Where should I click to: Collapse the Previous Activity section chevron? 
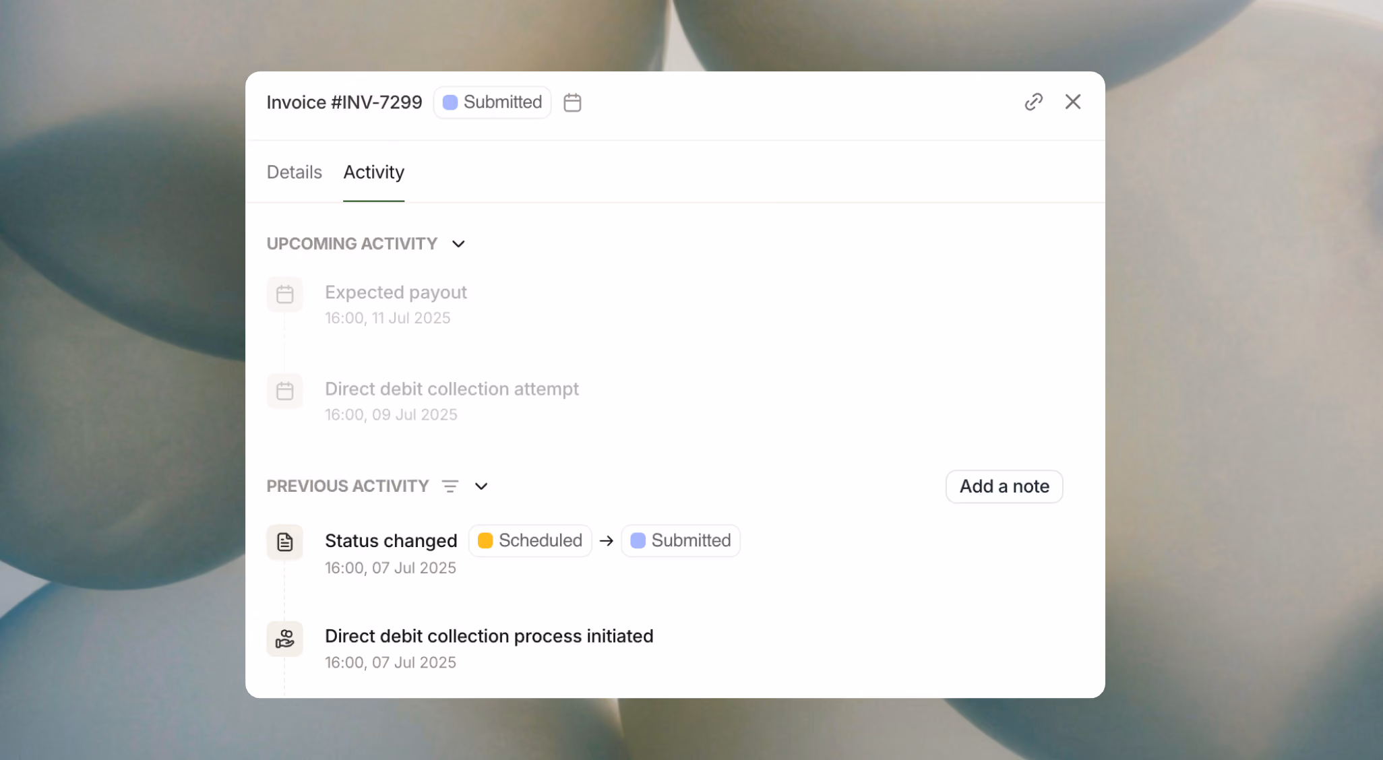pyautogui.click(x=481, y=486)
